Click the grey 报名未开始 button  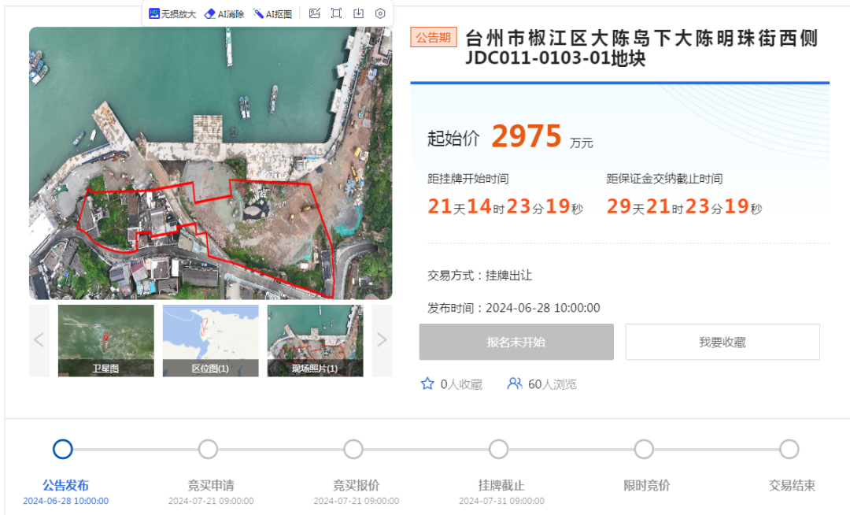516,342
